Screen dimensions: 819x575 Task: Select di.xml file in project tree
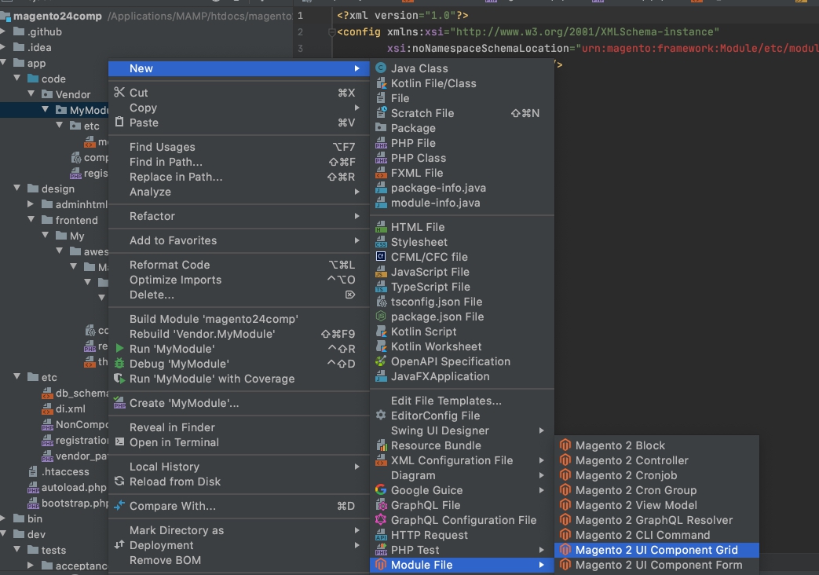click(71, 408)
